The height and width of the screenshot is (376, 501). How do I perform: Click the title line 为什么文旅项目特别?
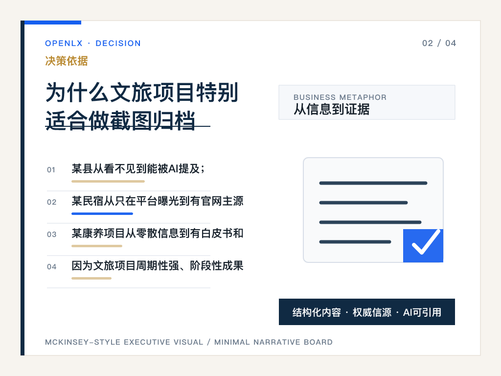point(142,93)
